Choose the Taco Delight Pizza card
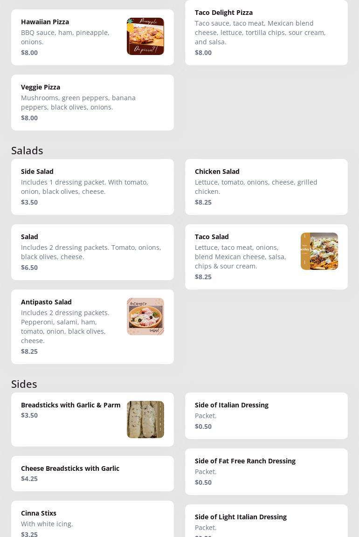Image resolution: width=359 pixels, height=537 pixels. (266, 33)
